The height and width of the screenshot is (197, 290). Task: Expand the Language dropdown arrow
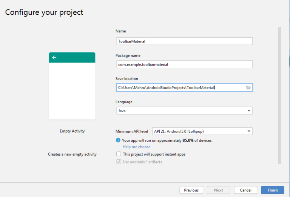click(x=248, y=111)
